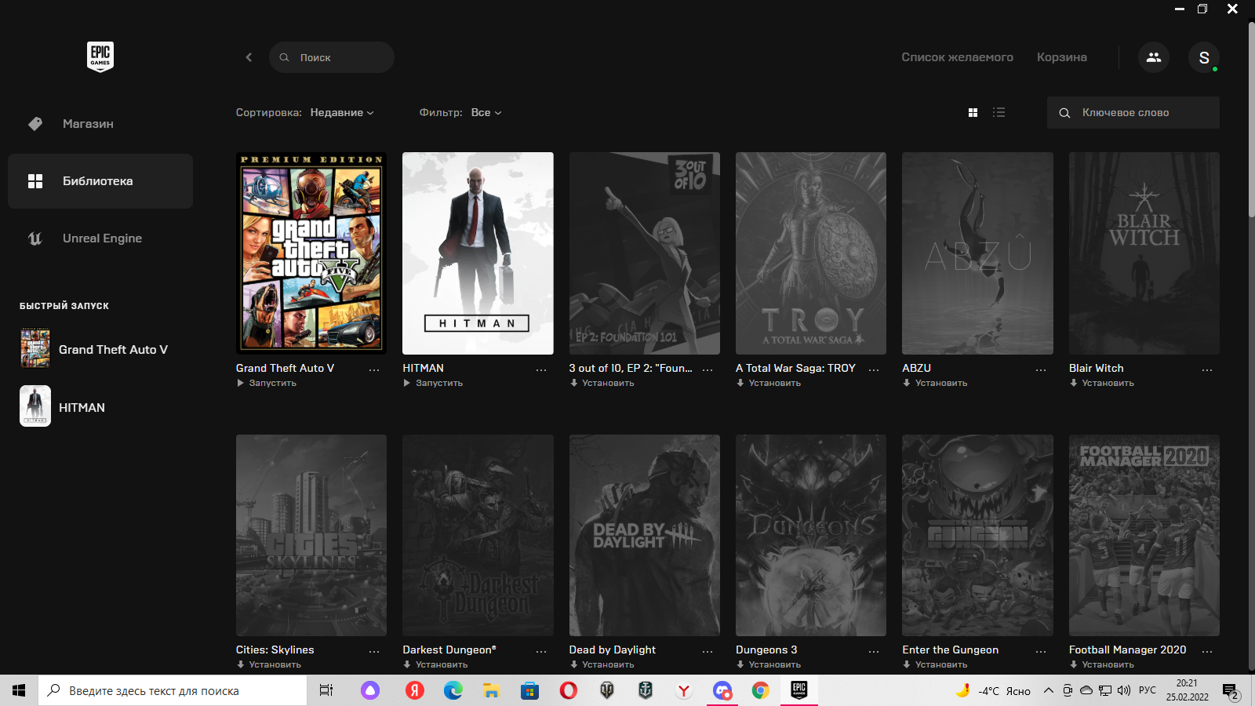The image size is (1255, 706).
Task: Open three-dot menu for Cities: Skylines
Action: [374, 650]
